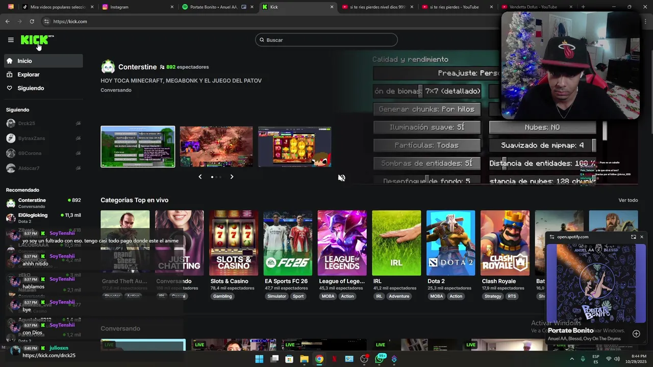This screenshot has height=367, width=653.
Task: Open File Explorer from the taskbar
Action: (304, 359)
